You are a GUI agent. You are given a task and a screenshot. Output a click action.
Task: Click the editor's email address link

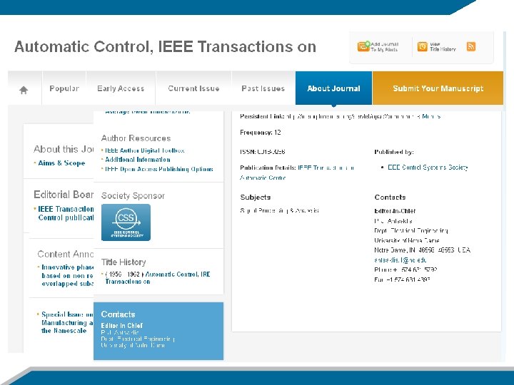click(400, 260)
